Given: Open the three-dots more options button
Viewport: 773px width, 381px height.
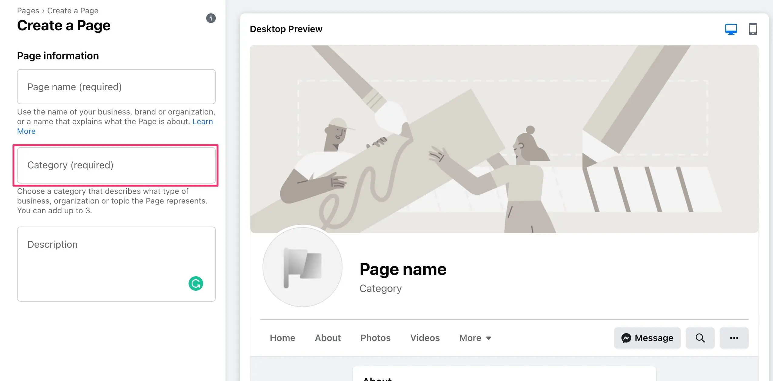Looking at the screenshot, I should [734, 338].
